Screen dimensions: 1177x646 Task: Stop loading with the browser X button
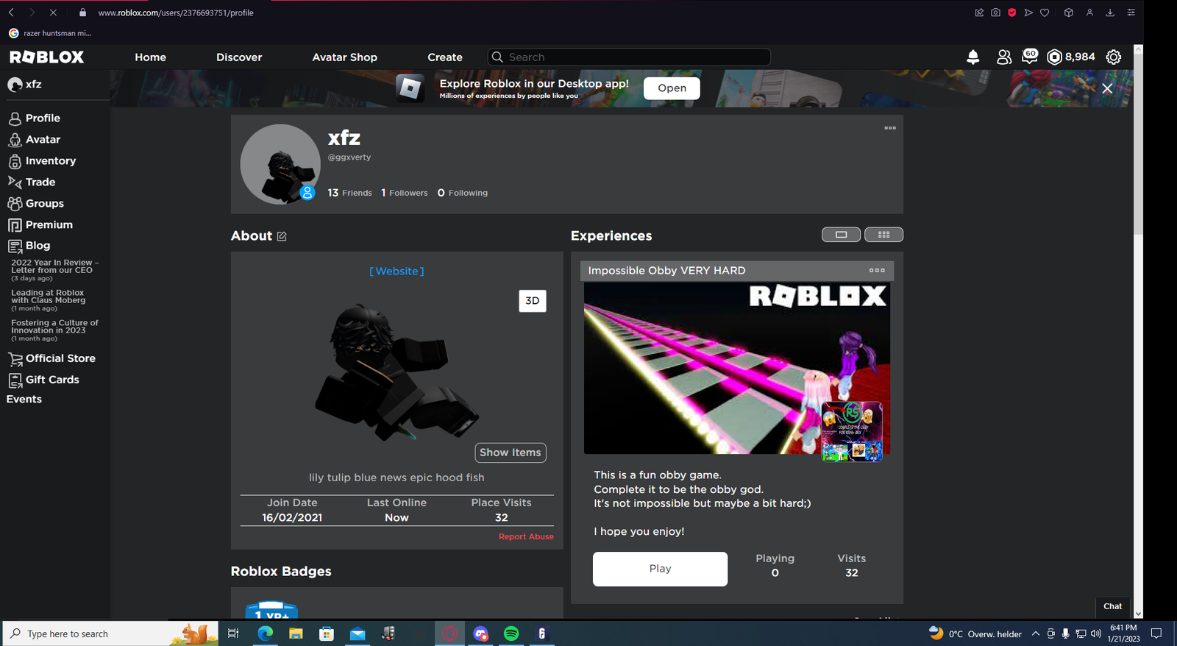point(53,13)
